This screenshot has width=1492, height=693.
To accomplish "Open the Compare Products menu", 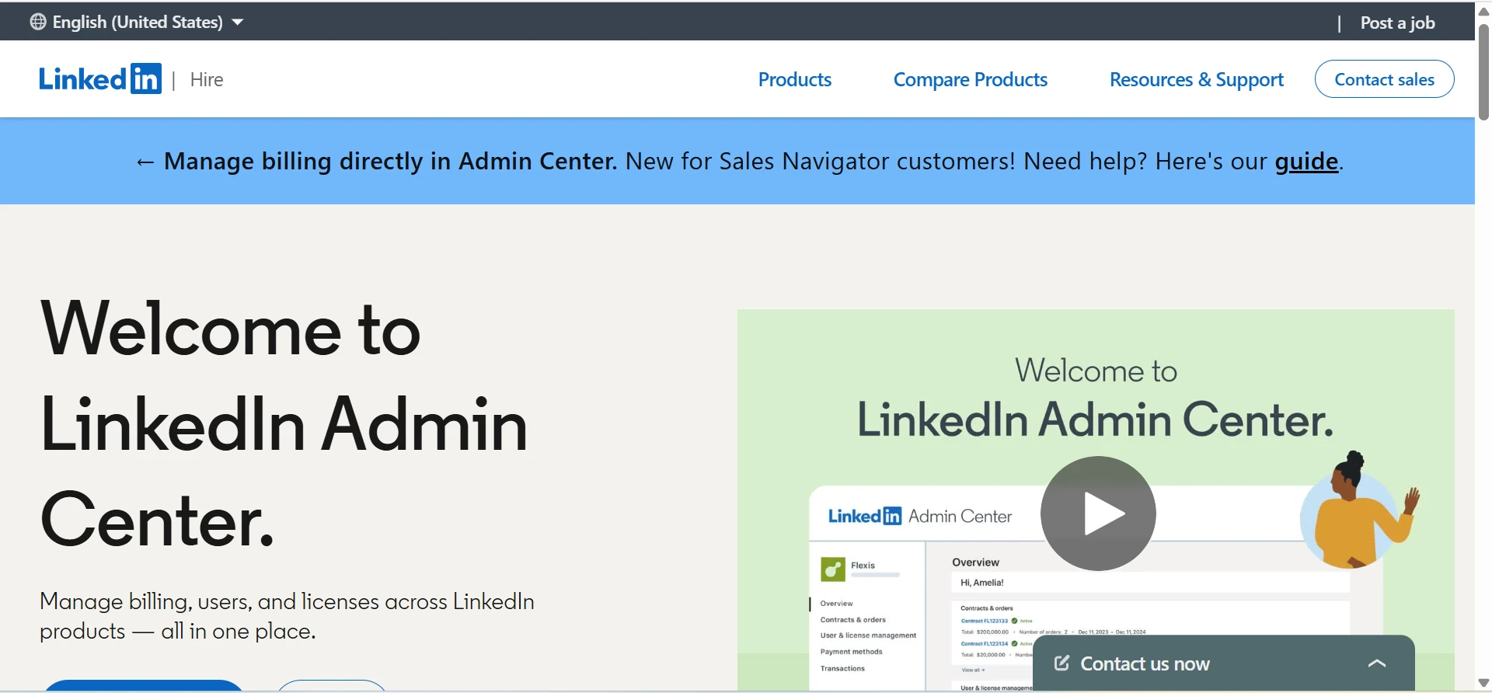I will pyautogui.click(x=970, y=79).
